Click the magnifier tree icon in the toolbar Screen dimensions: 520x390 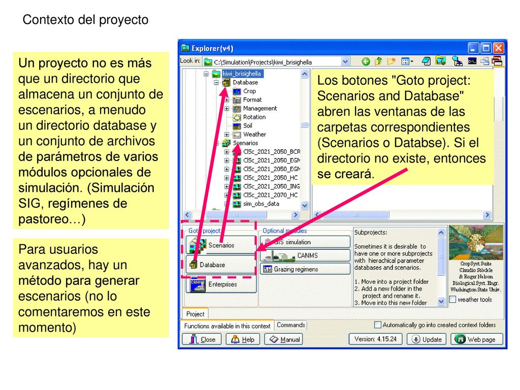tap(458, 61)
